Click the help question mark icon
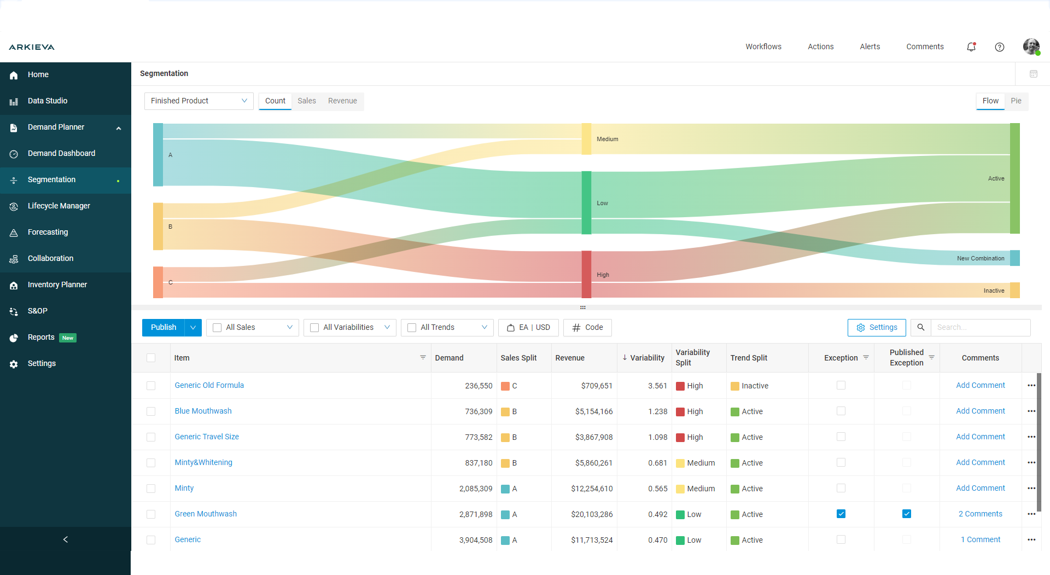This screenshot has height=575, width=1050. coord(1000,47)
